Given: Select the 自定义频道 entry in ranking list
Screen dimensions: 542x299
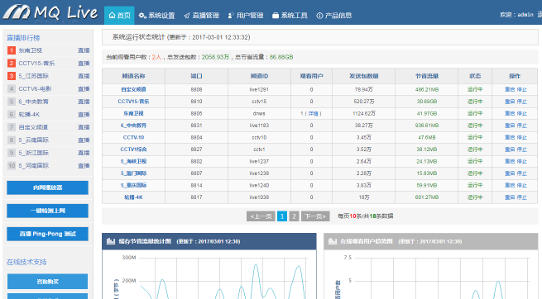Looking at the screenshot, I should 33,127.
